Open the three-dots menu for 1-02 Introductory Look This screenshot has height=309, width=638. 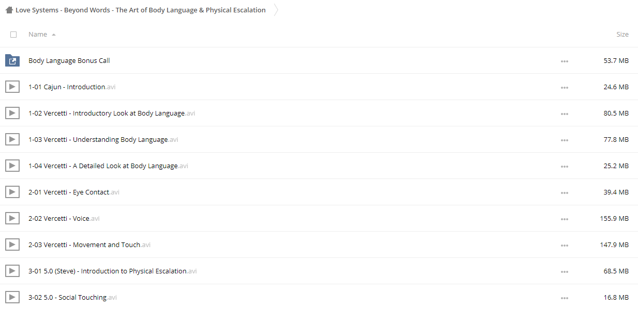tap(564, 113)
